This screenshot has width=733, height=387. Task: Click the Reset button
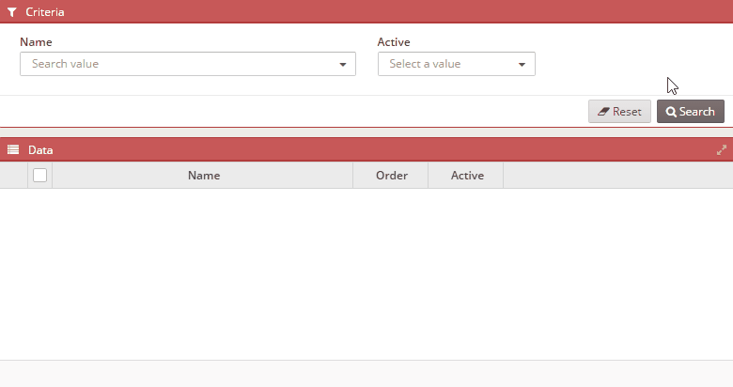tap(619, 111)
